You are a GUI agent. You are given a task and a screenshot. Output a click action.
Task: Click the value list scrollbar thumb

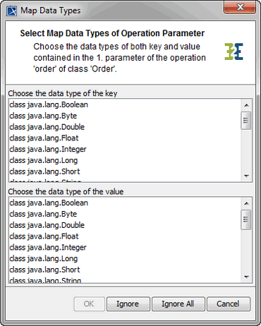click(x=246, y=219)
